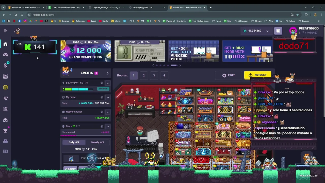Show previous banner with left arrow
325x183 pixels.
(153, 66)
